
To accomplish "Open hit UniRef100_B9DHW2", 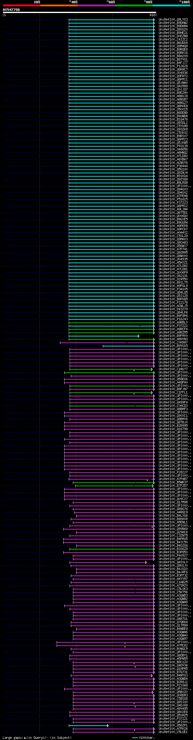I will pyautogui.click(x=173, y=23).
